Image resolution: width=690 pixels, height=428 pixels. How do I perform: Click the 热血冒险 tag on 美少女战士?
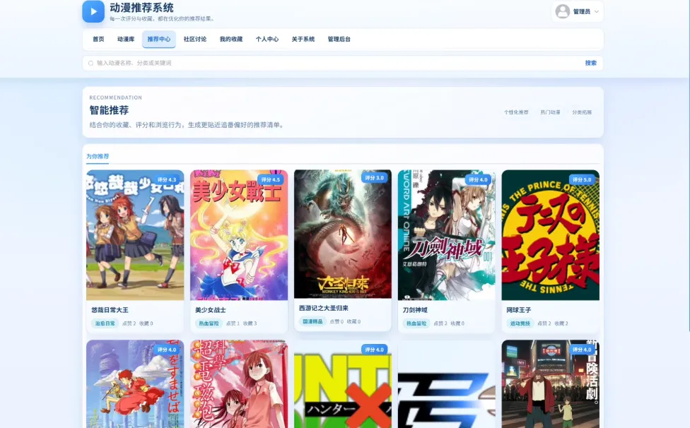click(x=209, y=323)
